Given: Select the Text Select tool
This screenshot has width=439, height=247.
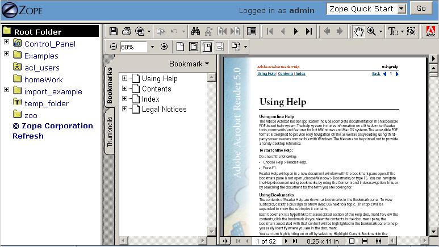Looking at the screenshot, I should pyautogui.click(x=393, y=31).
